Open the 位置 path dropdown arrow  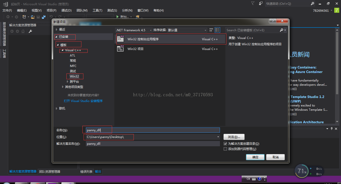click(218, 137)
